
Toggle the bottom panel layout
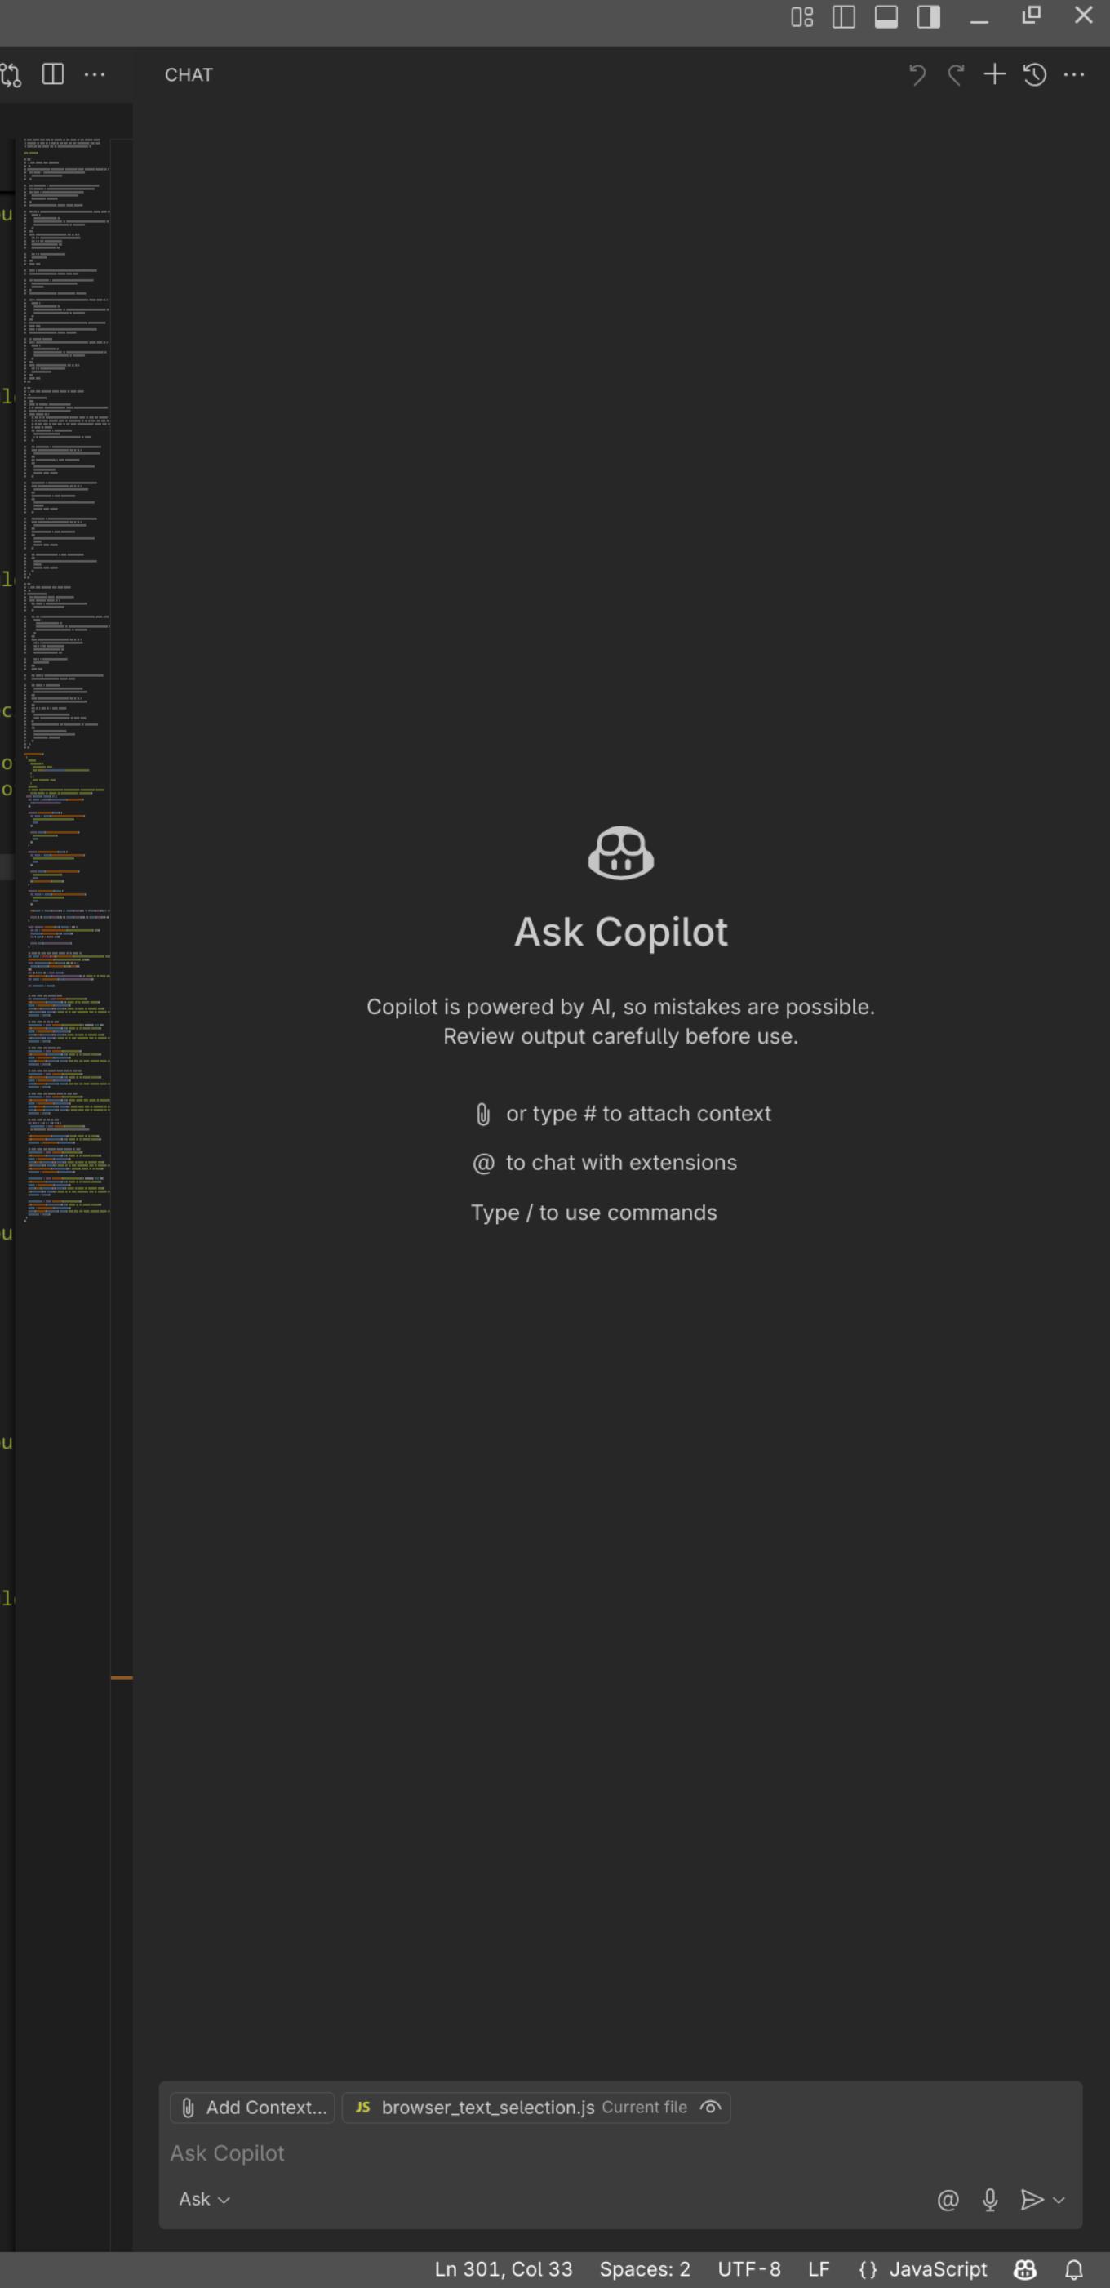point(886,17)
